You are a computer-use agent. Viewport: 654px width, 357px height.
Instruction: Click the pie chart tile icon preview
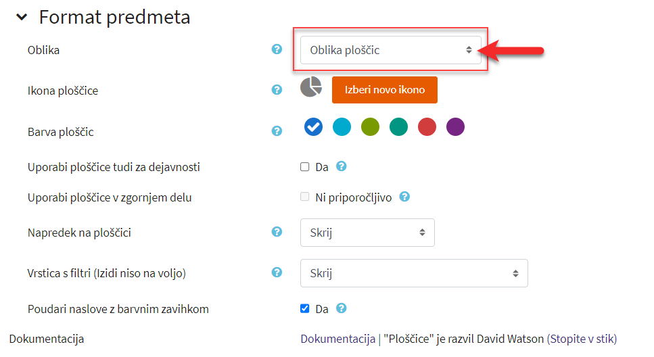(x=310, y=87)
